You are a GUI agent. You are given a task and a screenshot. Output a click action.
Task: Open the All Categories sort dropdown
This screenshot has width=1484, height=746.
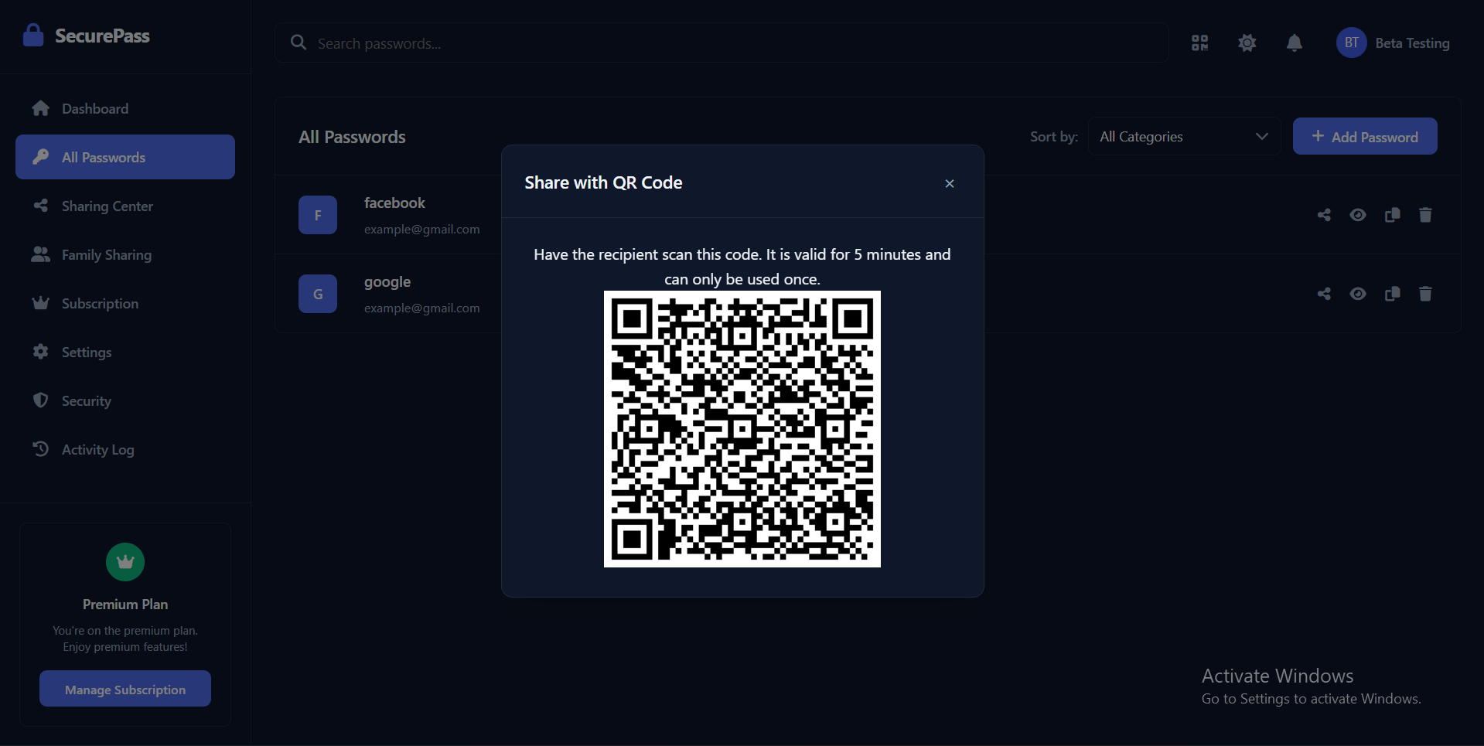click(x=1183, y=136)
